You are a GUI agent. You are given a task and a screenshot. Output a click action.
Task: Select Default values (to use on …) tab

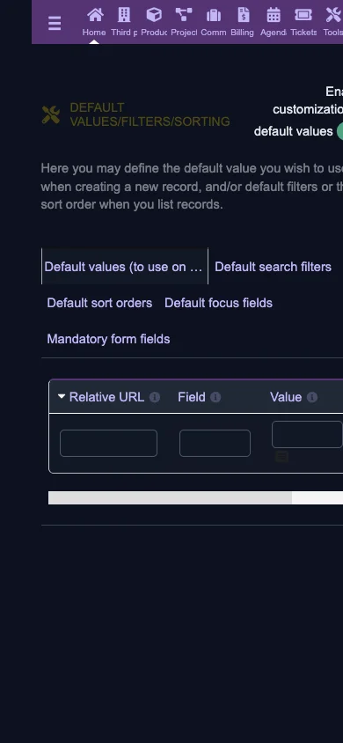[125, 267]
